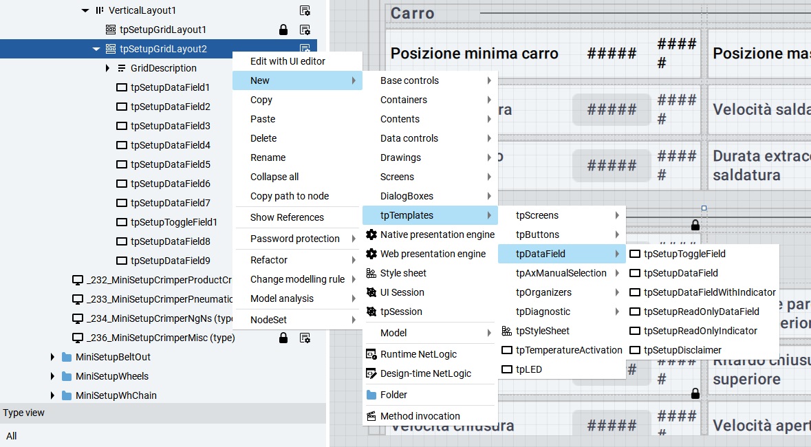Select tpSetupDataField5 in the tree
The image size is (811, 447).
pos(170,164)
